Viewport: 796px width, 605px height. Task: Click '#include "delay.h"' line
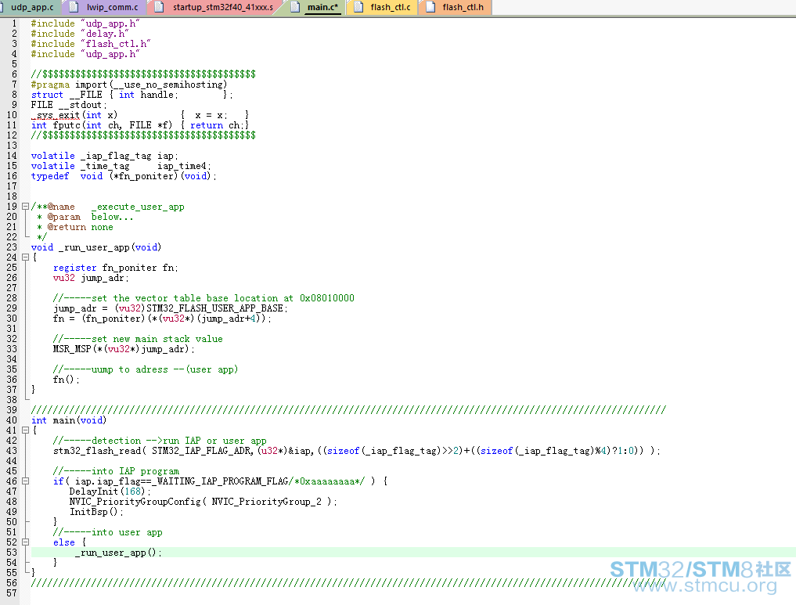pyautogui.click(x=80, y=34)
